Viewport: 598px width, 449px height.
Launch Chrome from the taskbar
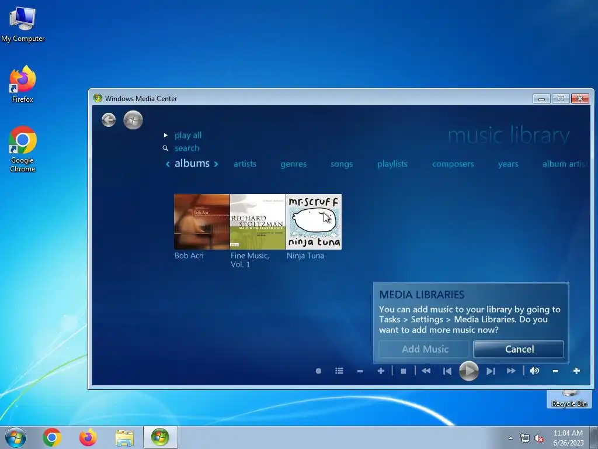click(x=52, y=437)
